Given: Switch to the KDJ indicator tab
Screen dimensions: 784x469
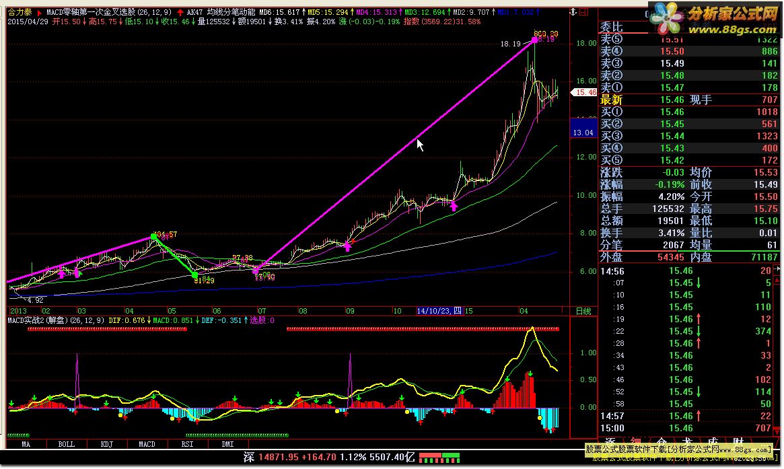Looking at the screenshot, I should pyautogui.click(x=106, y=444).
